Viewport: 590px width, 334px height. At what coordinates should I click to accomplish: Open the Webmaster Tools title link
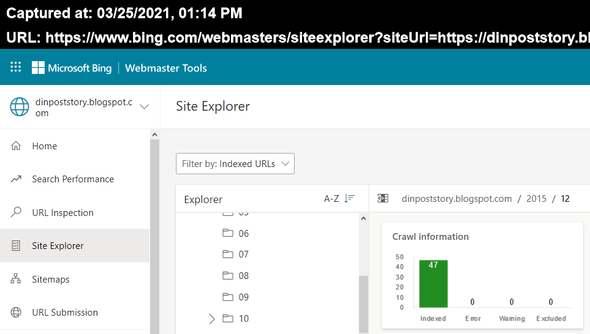tap(166, 68)
